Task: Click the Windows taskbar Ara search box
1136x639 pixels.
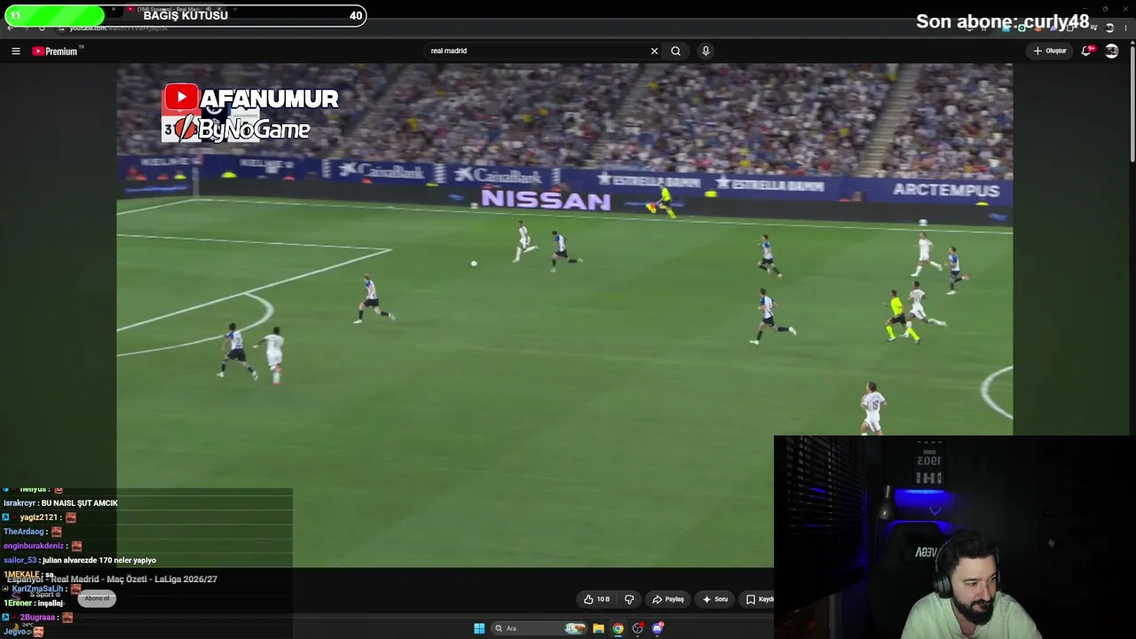Action: pyautogui.click(x=540, y=628)
